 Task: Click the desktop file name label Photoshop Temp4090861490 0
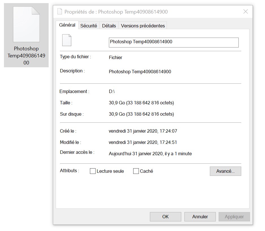(x=26, y=56)
